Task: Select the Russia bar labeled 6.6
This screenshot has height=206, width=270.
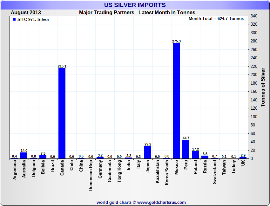Action: coord(205,157)
